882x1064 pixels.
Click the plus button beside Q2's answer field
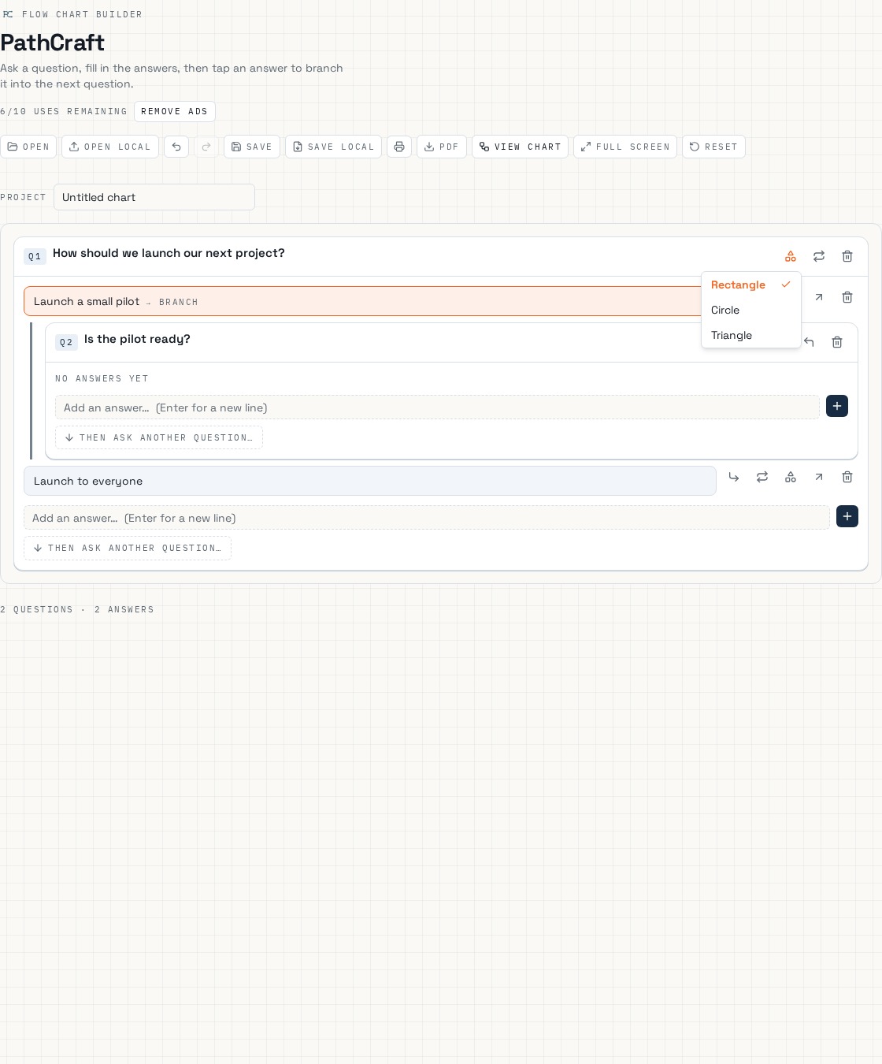[837, 406]
